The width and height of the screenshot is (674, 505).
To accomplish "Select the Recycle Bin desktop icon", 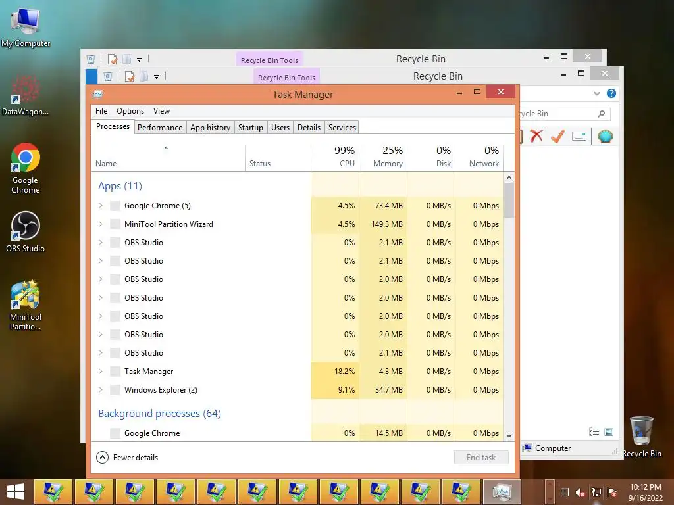I will (x=642, y=437).
